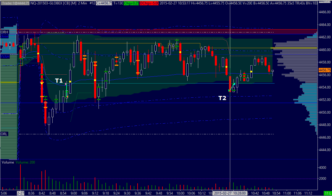Click the TR:43s time remaining text
This screenshot has width=332, height=196.
pyautogui.click(x=300, y=3)
